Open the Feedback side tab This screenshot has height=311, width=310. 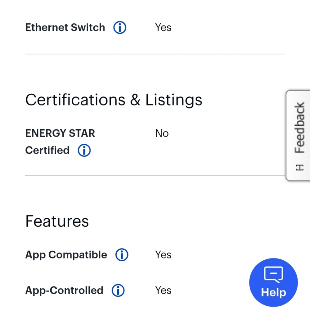pos(298,136)
